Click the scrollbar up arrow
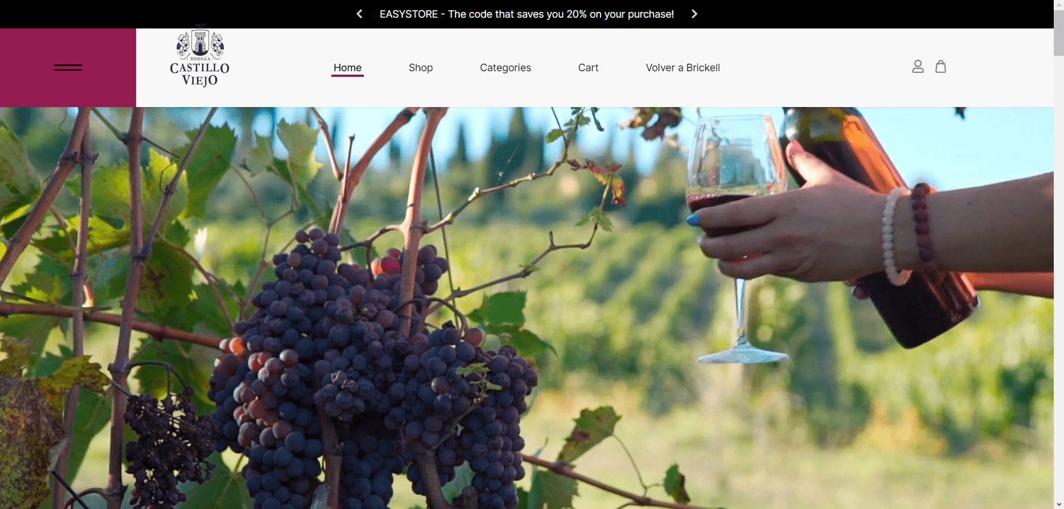This screenshot has width=1064, height=509. point(1059,5)
